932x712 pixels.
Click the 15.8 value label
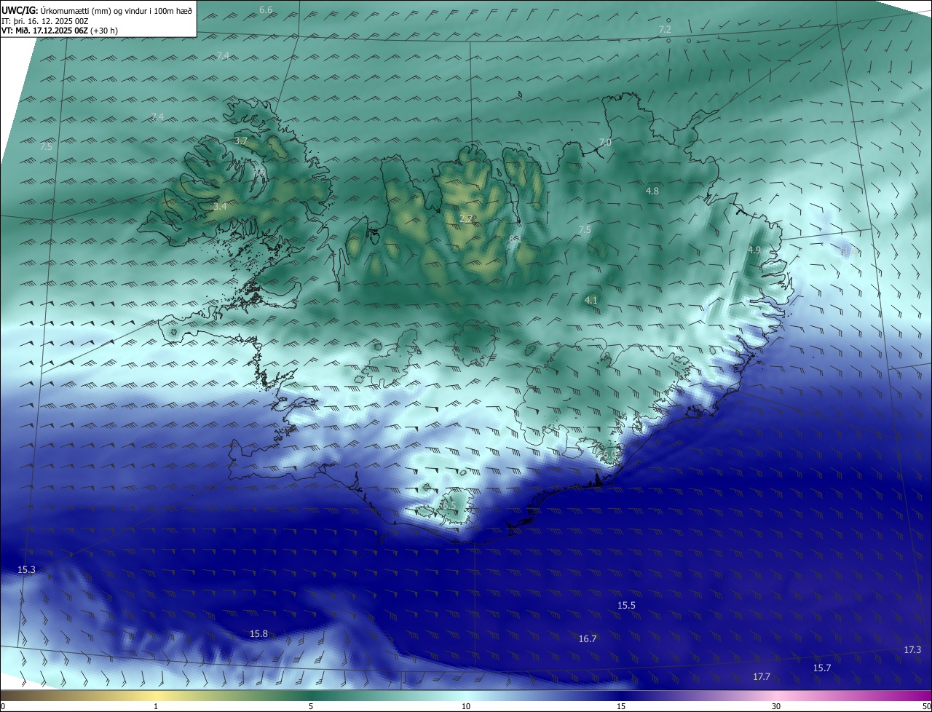[x=258, y=634]
